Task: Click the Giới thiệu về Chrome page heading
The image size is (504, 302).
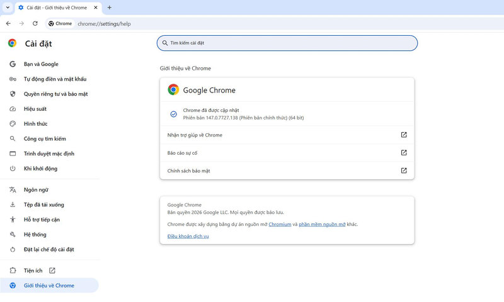Action: (185, 69)
